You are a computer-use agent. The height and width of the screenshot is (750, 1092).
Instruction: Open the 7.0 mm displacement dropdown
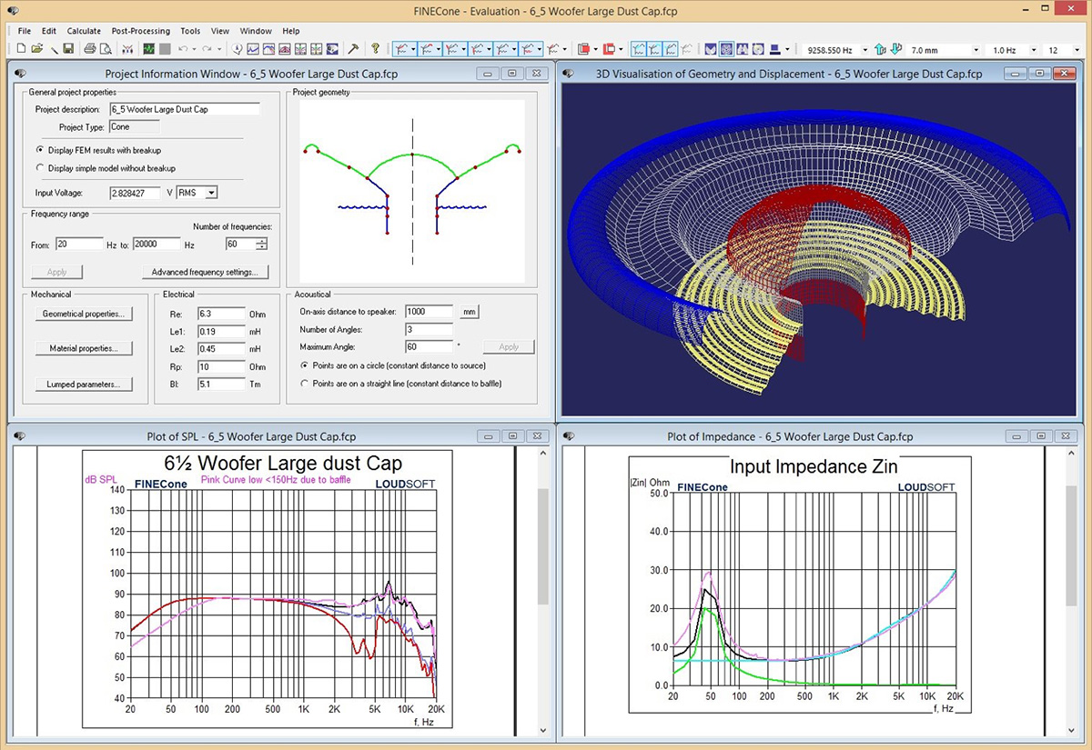coord(976,50)
